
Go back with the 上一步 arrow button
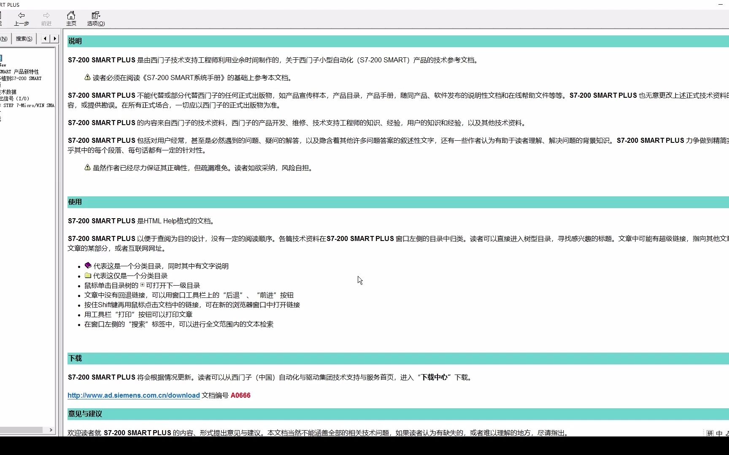pyautogui.click(x=22, y=19)
